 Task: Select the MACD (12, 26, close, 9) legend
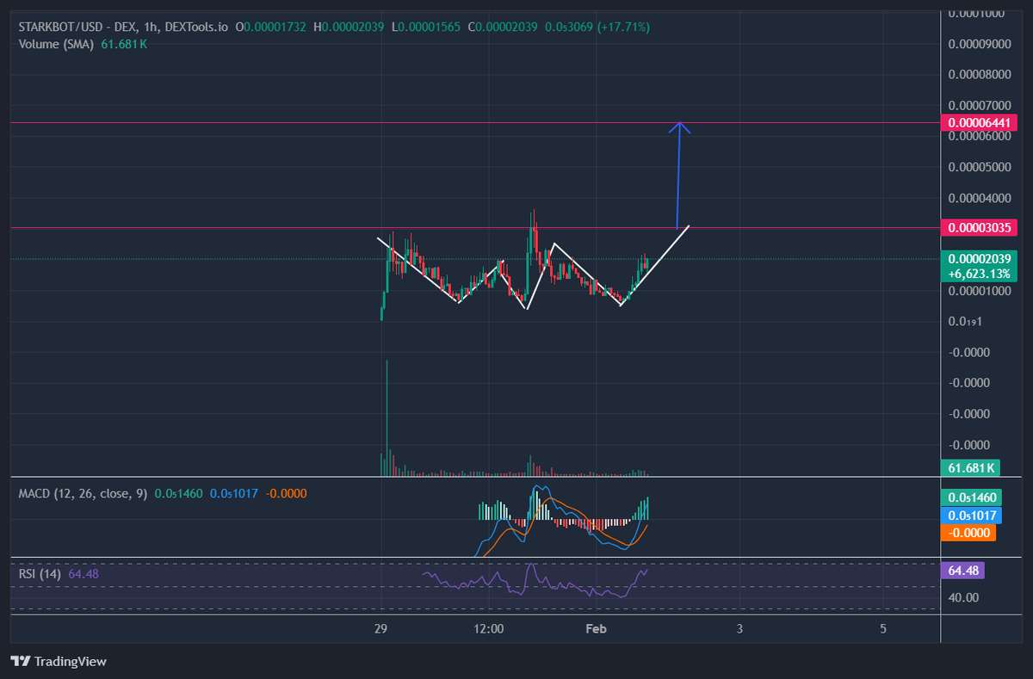pyautogui.click(x=83, y=494)
